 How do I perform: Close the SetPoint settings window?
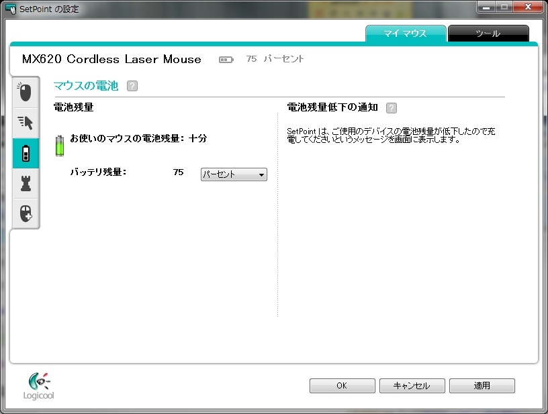pyautogui.click(x=528, y=7)
